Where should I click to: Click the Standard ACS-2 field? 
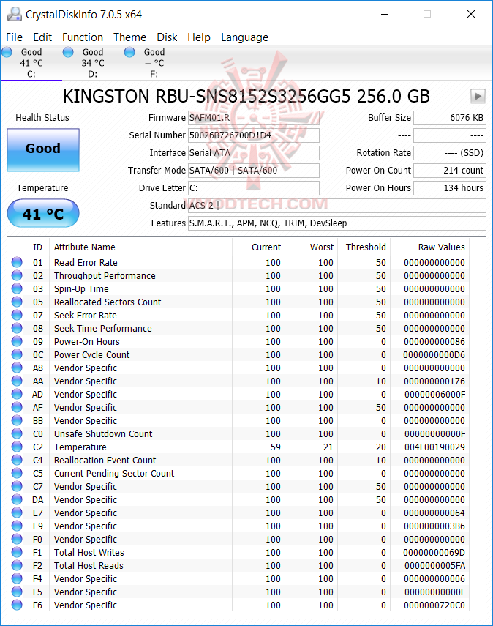pyautogui.click(x=337, y=206)
